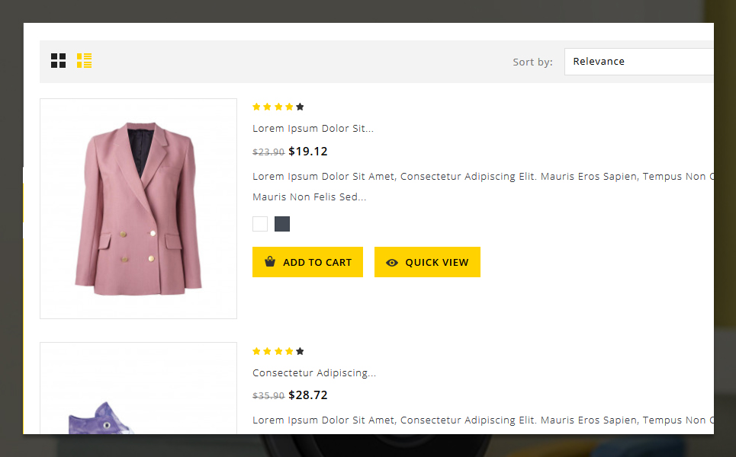Open the Consectetur Adipiscing... product title

click(x=314, y=373)
